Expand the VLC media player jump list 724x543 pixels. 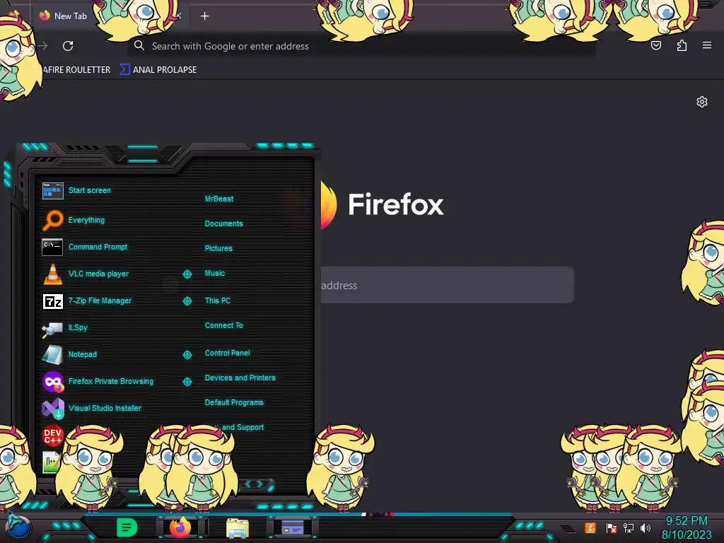187,274
